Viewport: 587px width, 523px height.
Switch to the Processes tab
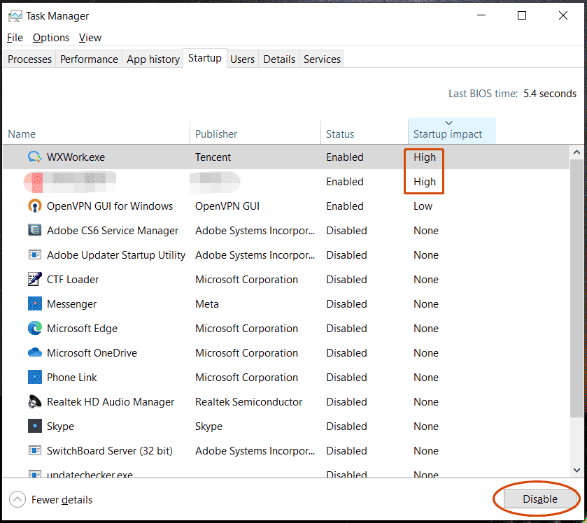click(x=29, y=59)
